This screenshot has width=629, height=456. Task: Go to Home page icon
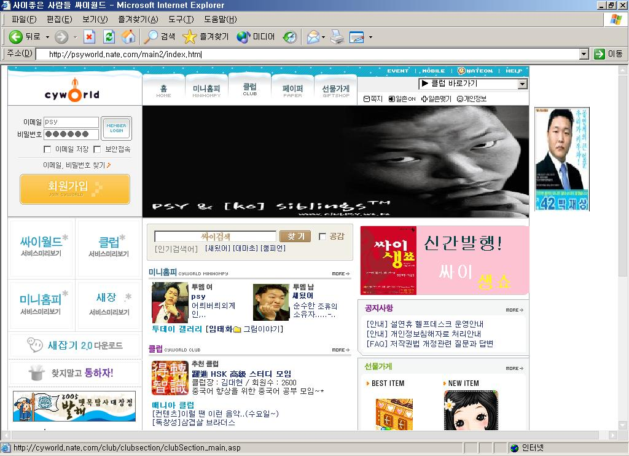[128, 37]
